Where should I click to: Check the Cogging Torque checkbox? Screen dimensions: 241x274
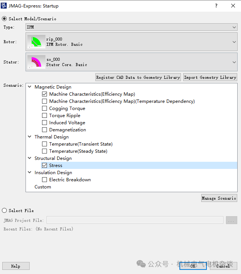point(44,108)
